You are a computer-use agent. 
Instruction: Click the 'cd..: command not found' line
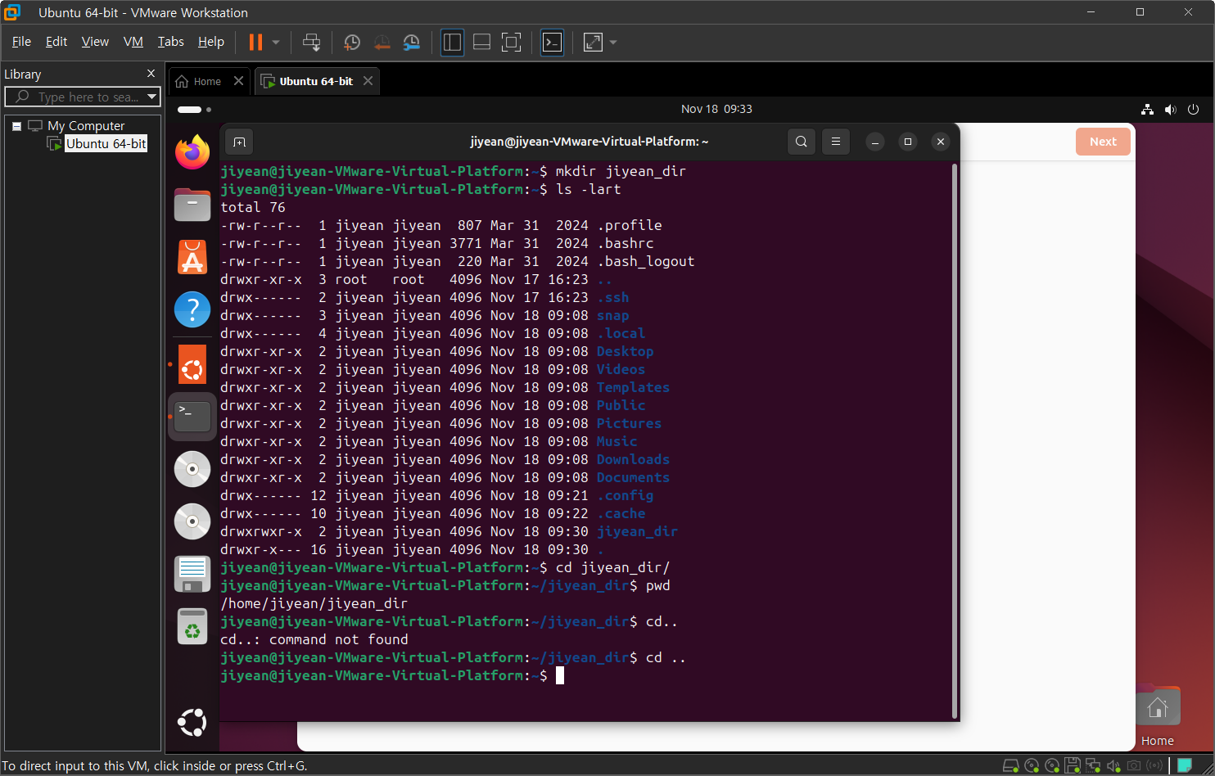(x=314, y=640)
